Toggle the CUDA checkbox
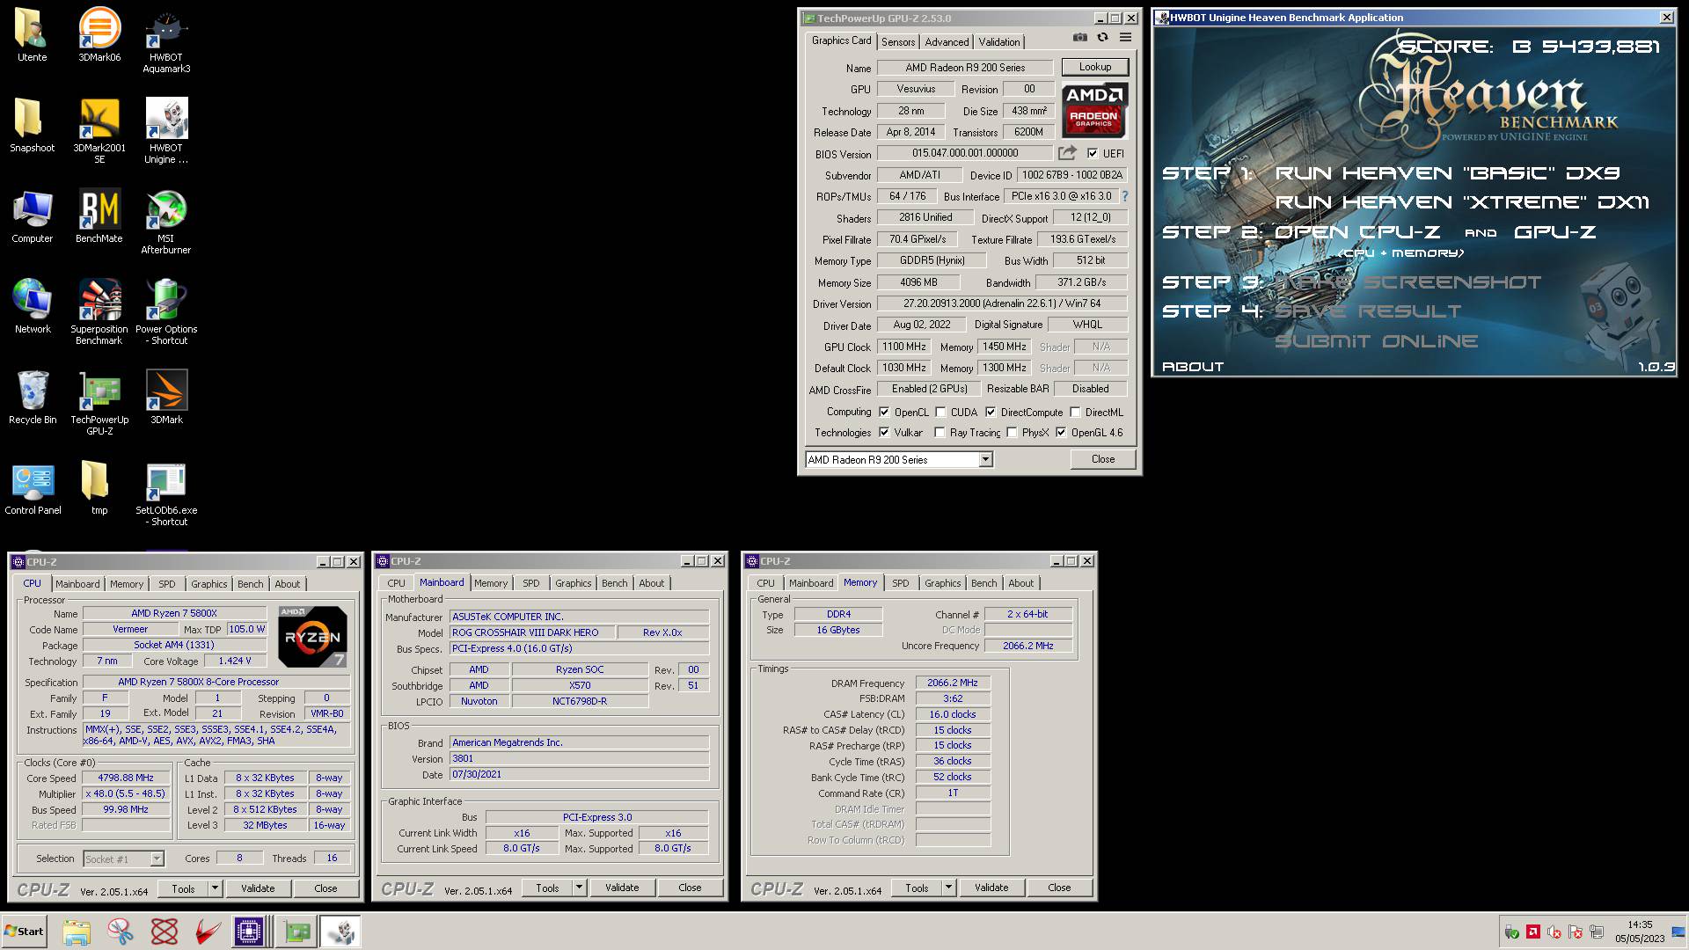1689x950 pixels. click(940, 412)
